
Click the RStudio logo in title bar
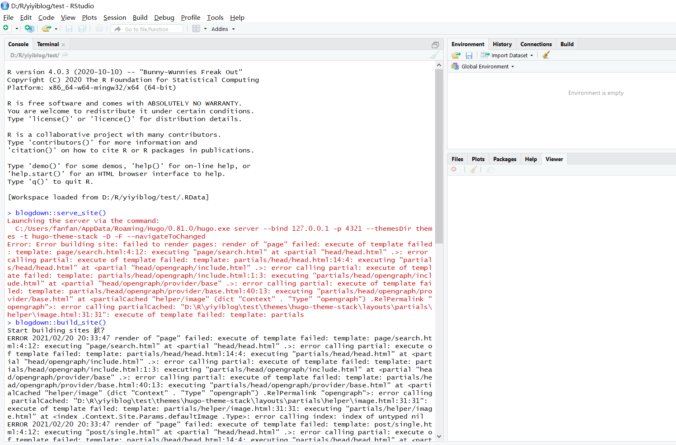pyautogui.click(x=5, y=6)
